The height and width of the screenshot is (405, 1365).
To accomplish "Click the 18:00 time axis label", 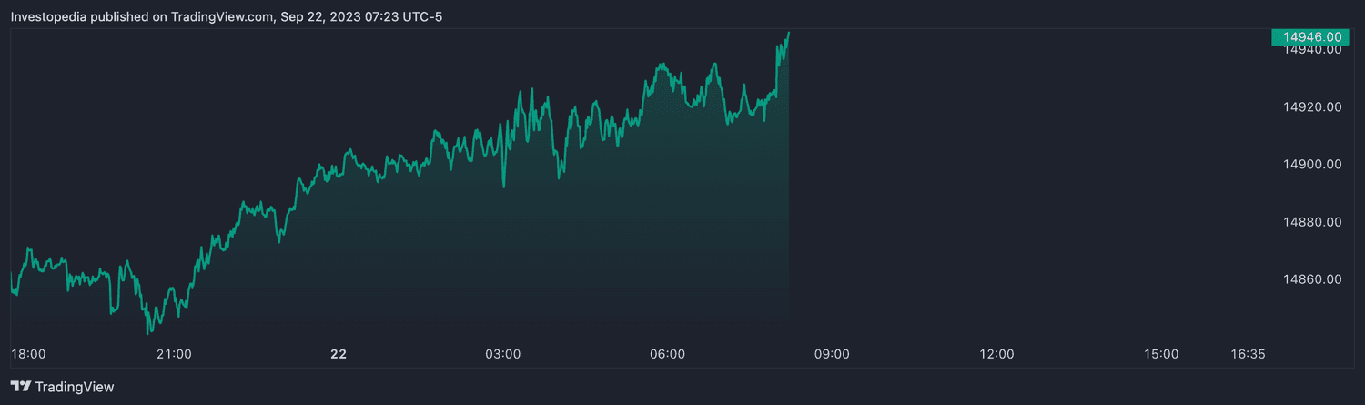I will (27, 354).
